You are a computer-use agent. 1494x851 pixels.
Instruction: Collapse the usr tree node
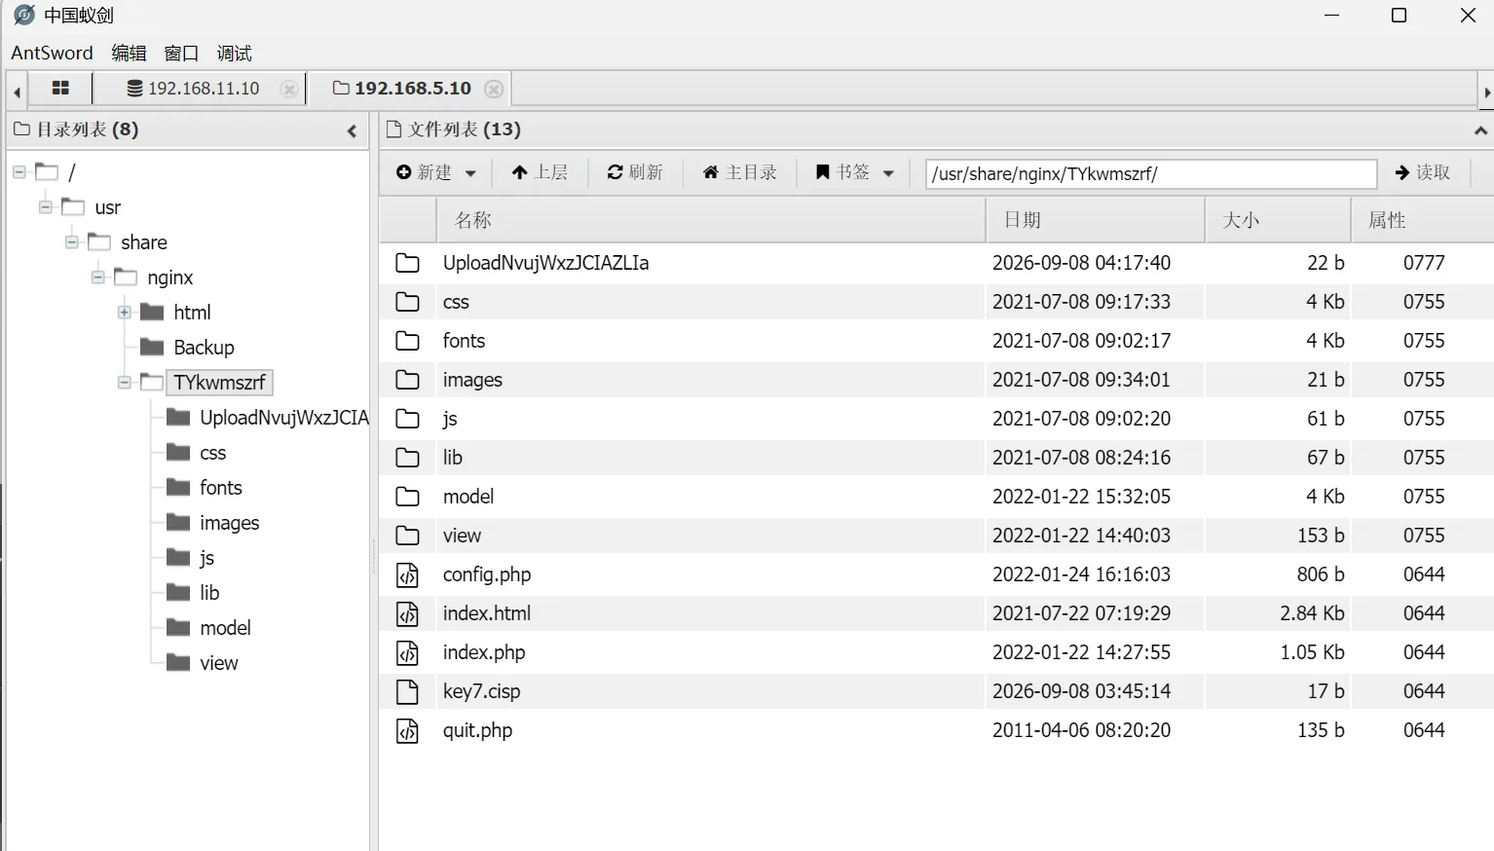point(45,207)
